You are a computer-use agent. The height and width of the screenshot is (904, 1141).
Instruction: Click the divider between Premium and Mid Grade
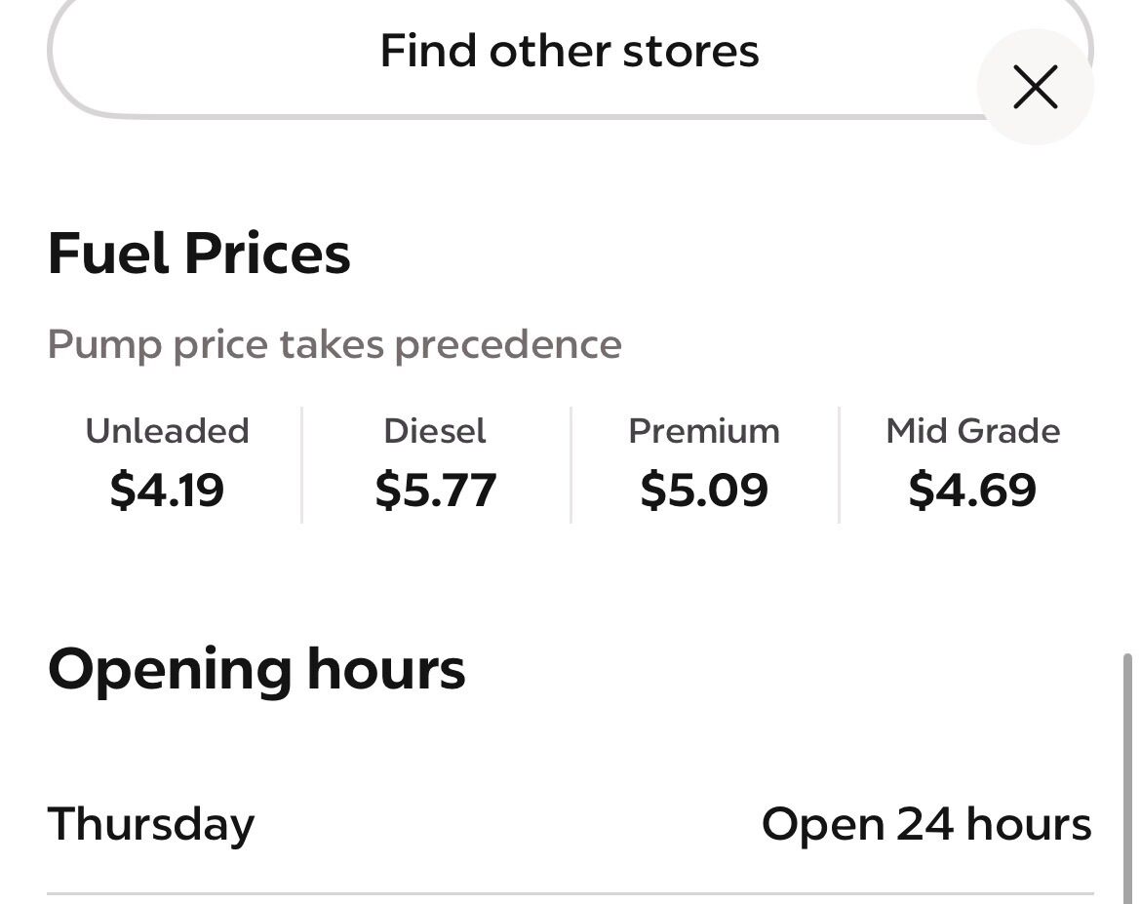click(x=839, y=465)
